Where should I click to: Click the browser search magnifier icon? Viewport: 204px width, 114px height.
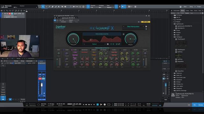pyautogui.click(x=203, y=10)
